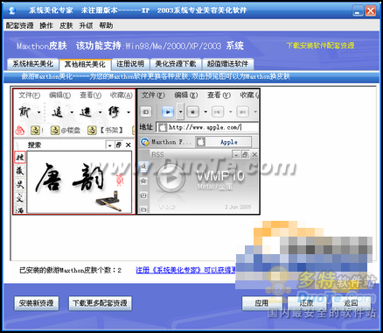Click the 下载更多配套资源 button
Viewport: 383px width, 333px height.
(100, 303)
